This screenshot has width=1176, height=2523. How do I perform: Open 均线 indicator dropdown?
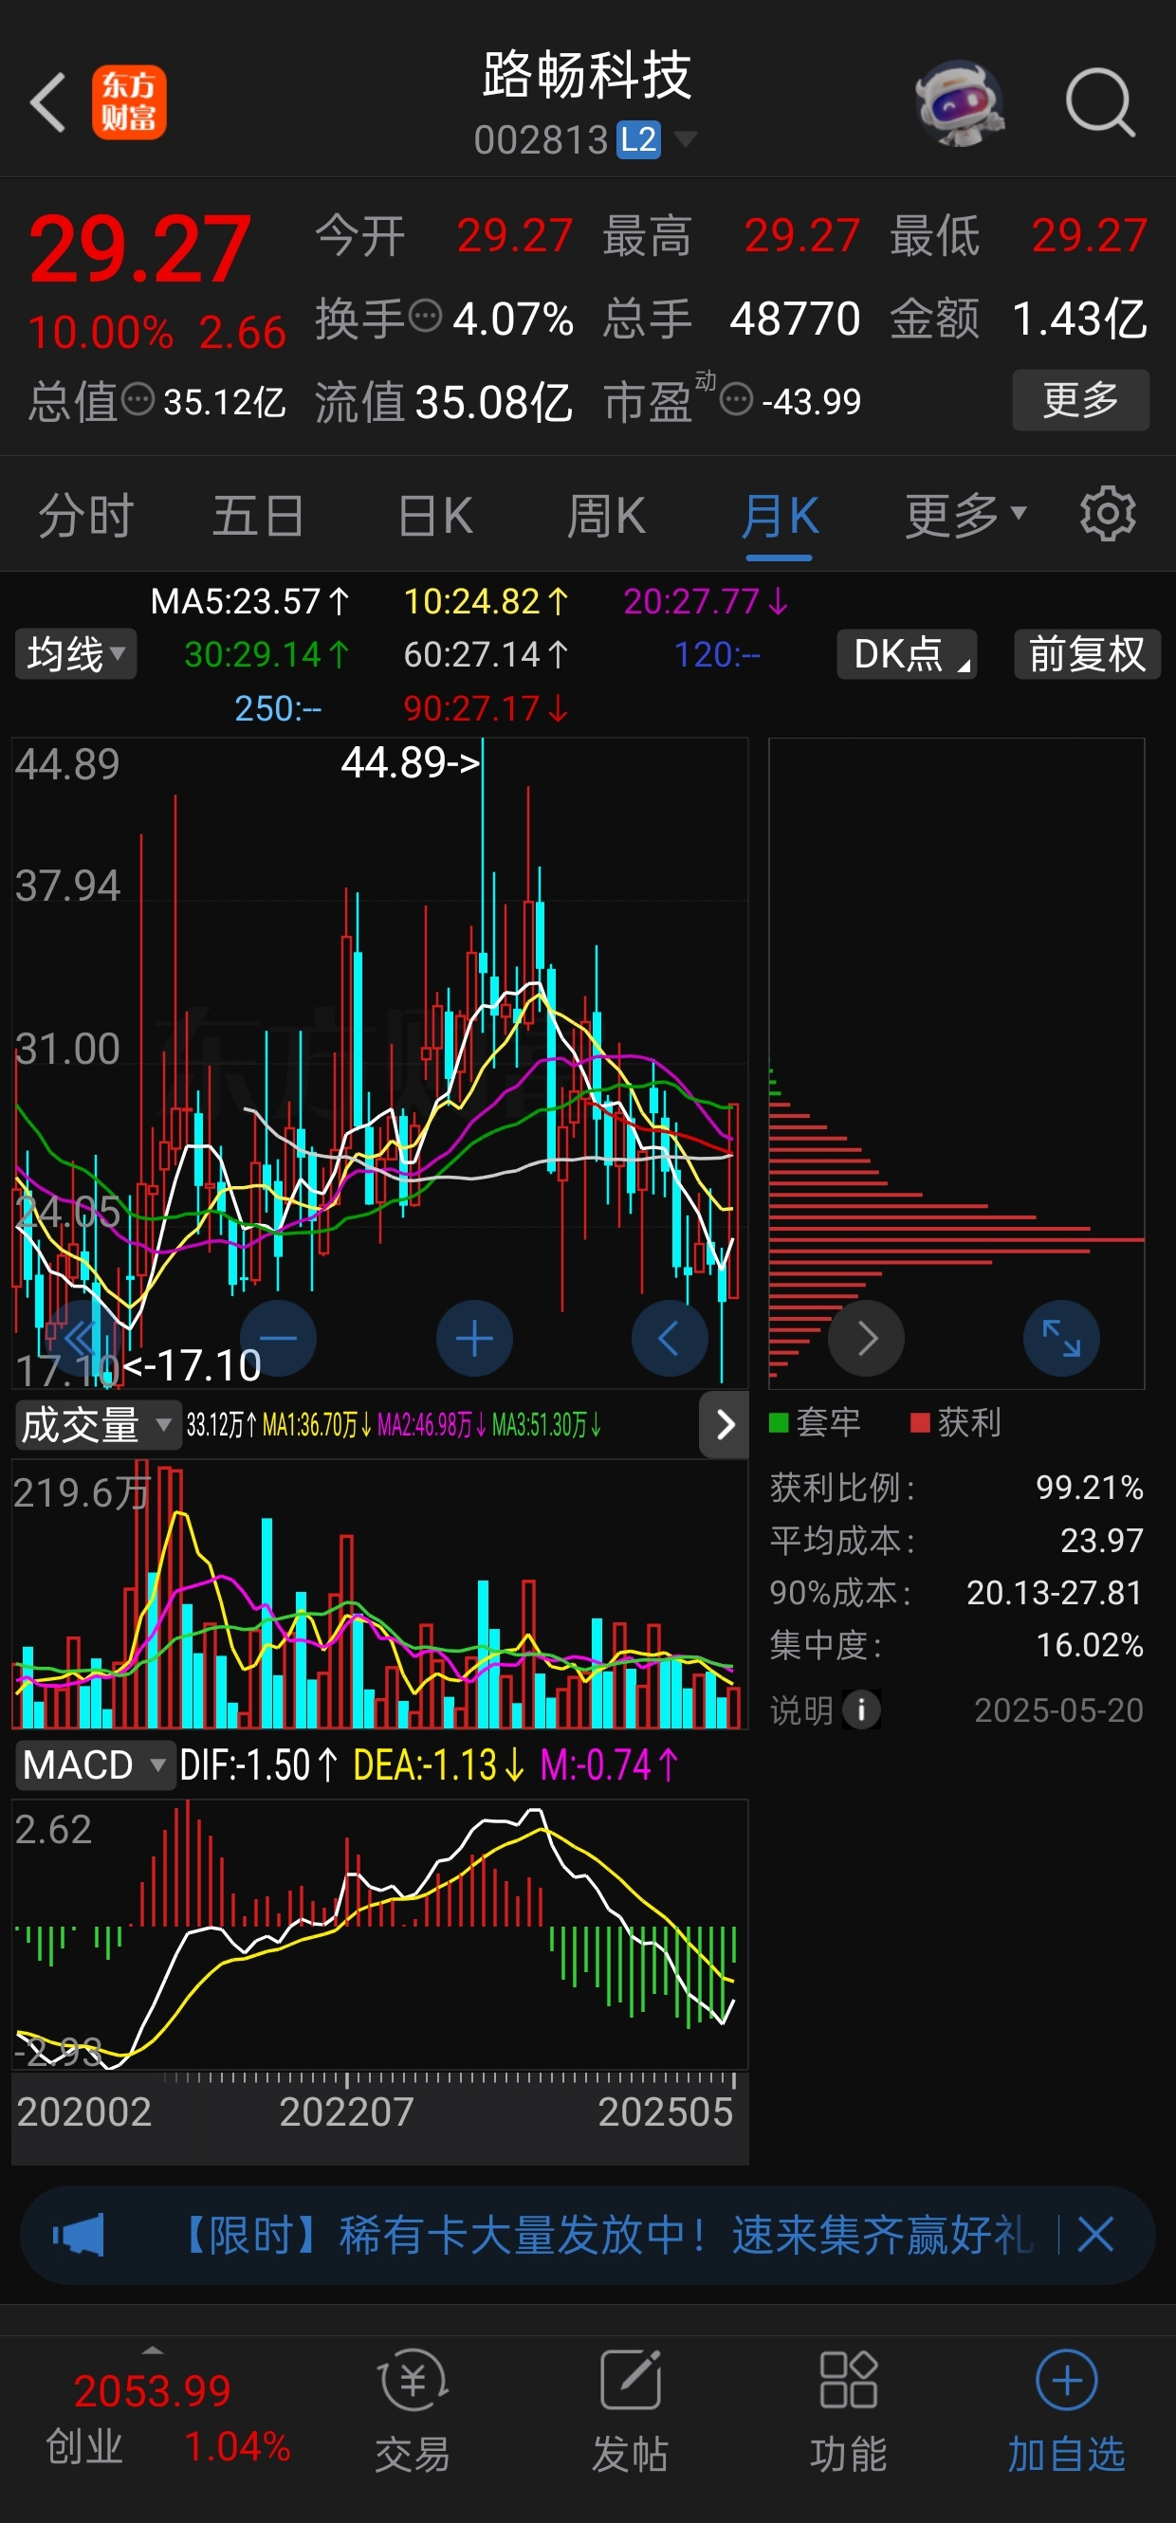point(76,653)
